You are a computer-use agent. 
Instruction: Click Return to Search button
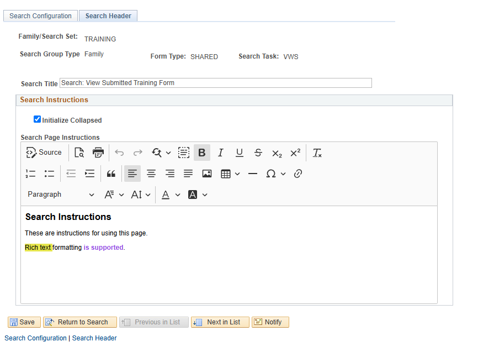click(80, 322)
